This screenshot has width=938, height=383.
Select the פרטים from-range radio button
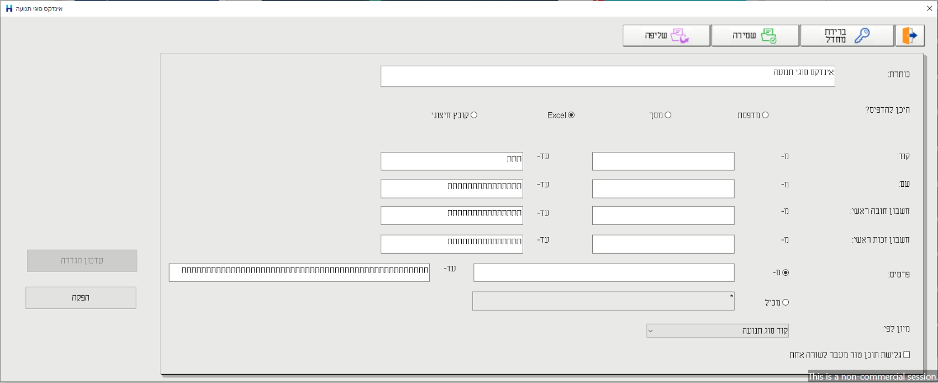click(786, 272)
